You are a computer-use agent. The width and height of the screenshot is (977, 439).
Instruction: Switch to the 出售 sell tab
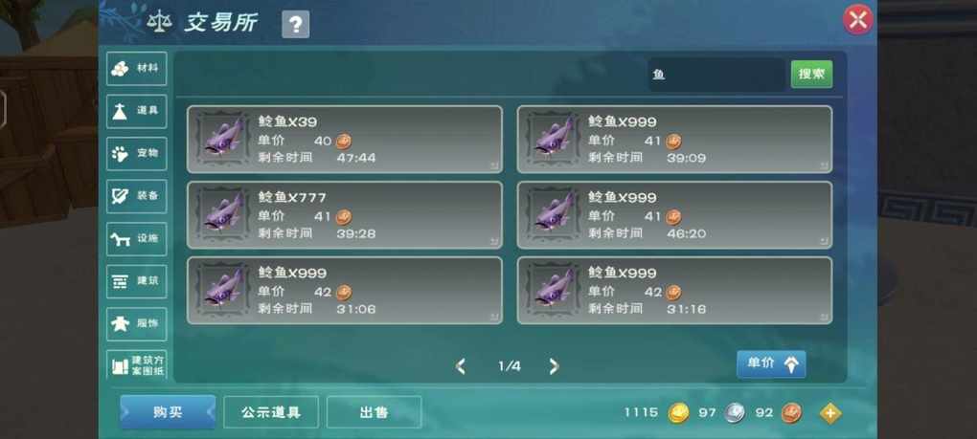(374, 412)
